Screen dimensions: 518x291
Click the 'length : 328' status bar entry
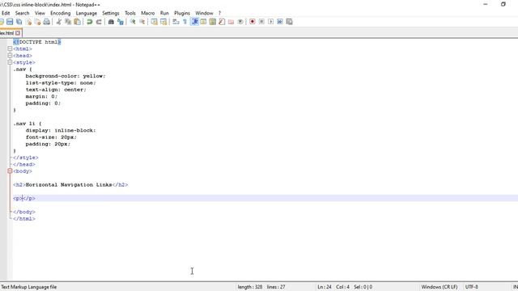click(x=250, y=287)
